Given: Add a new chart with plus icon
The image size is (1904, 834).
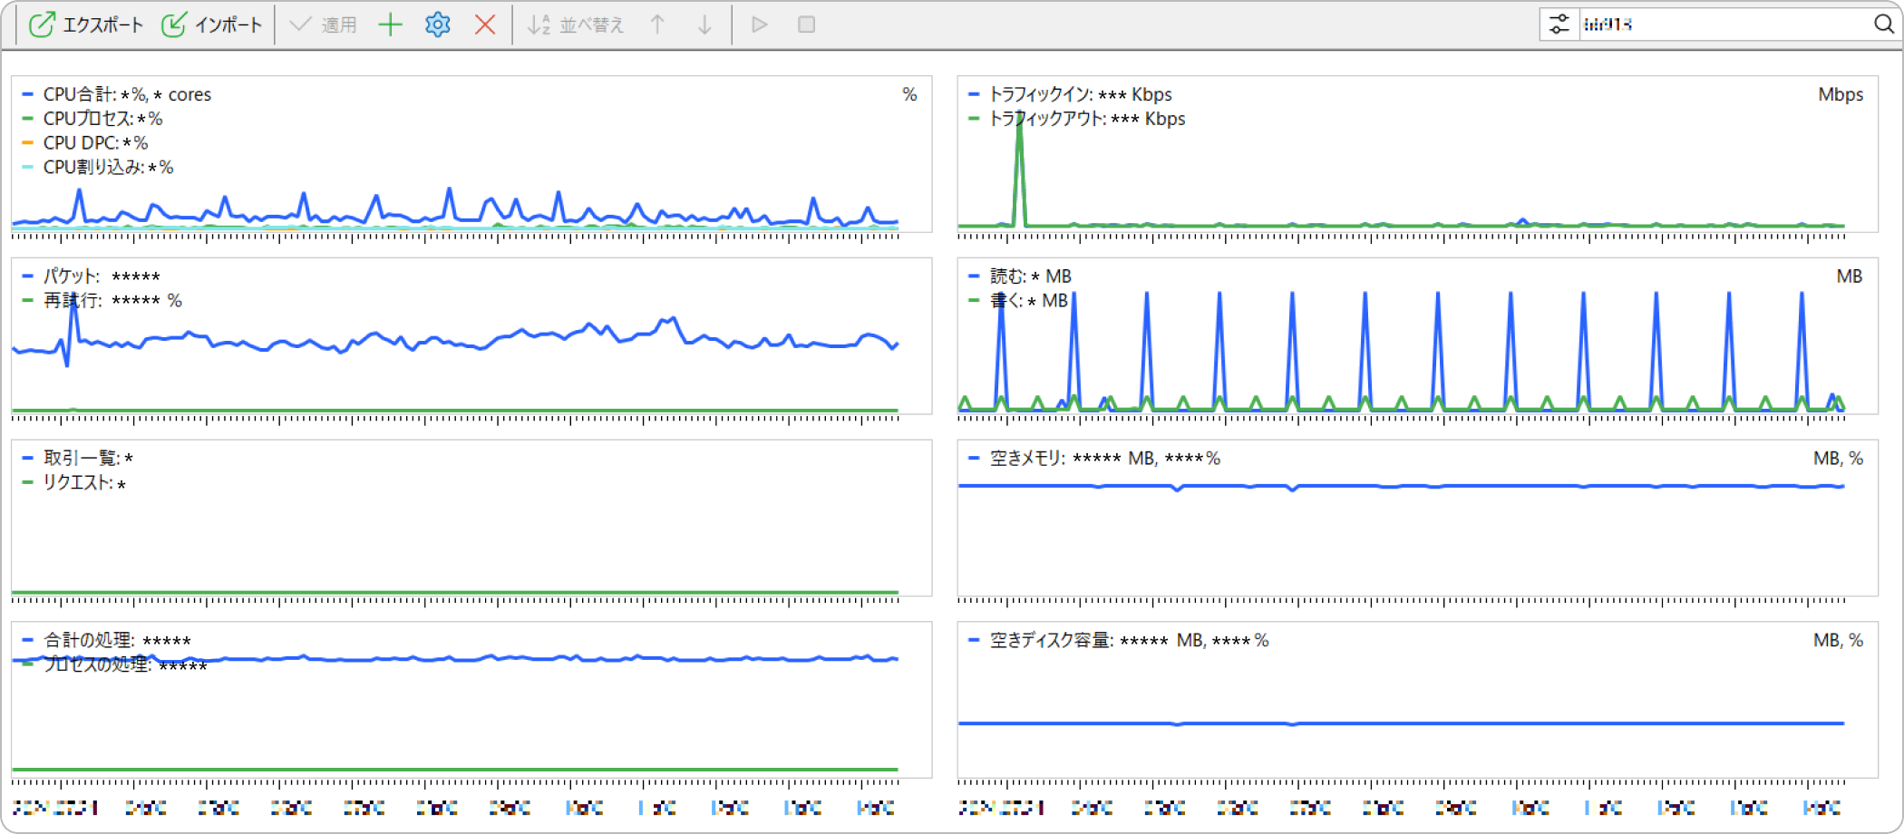Looking at the screenshot, I should 390,24.
